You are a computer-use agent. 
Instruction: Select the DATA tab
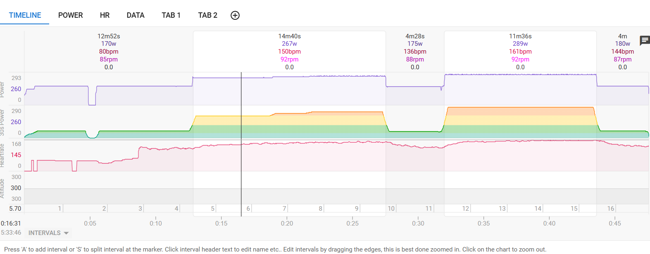[136, 15]
